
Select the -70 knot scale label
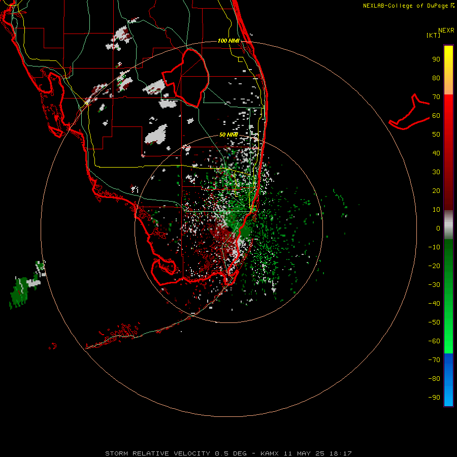click(x=434, y=360)
